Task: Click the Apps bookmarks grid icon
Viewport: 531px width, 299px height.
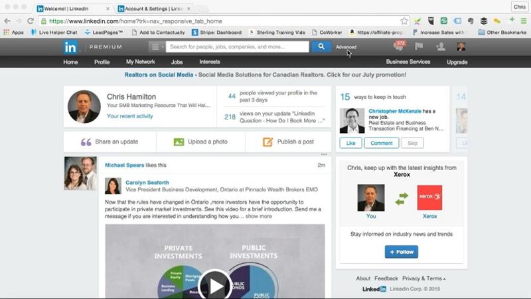Action: coord(6,32)
